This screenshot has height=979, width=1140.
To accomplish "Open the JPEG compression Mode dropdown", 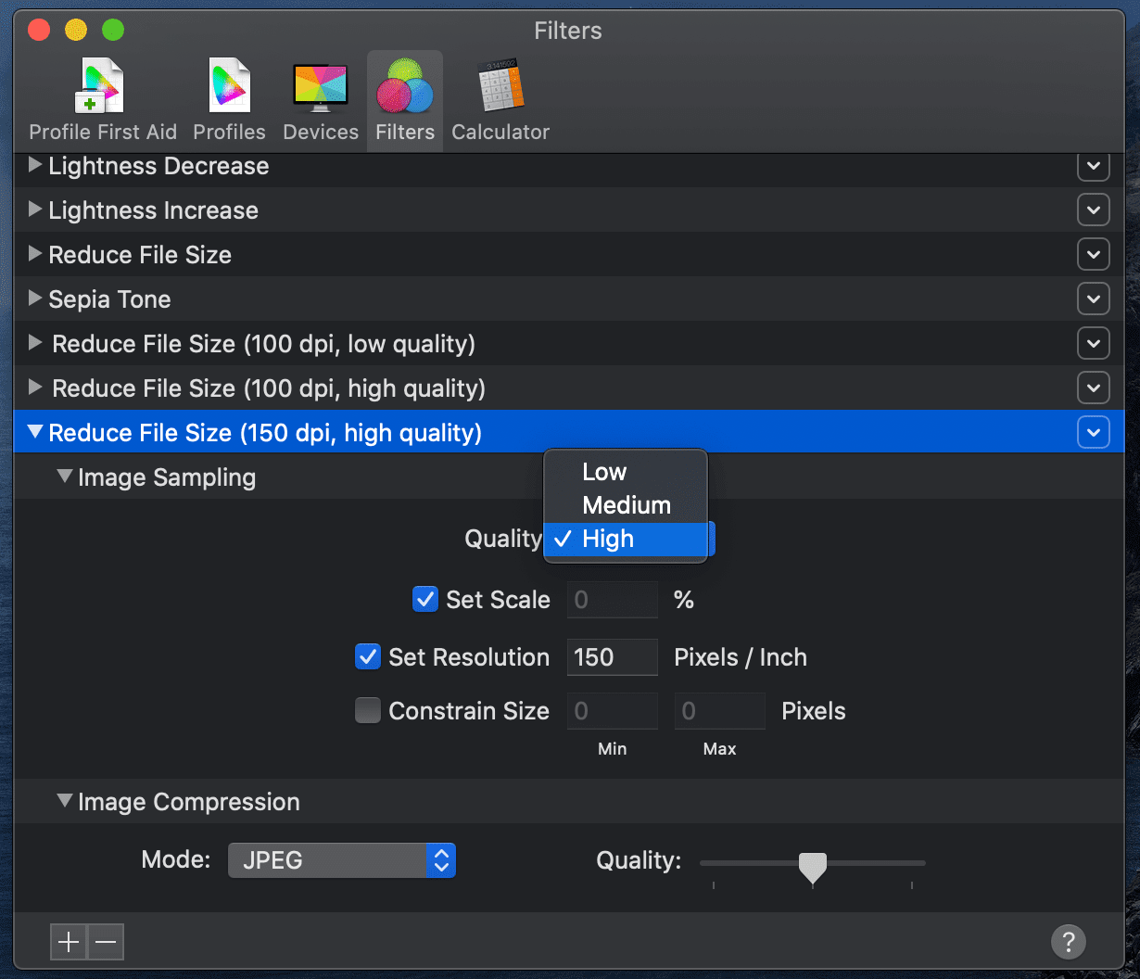I will pyautogui.click(x=341, y=860).
